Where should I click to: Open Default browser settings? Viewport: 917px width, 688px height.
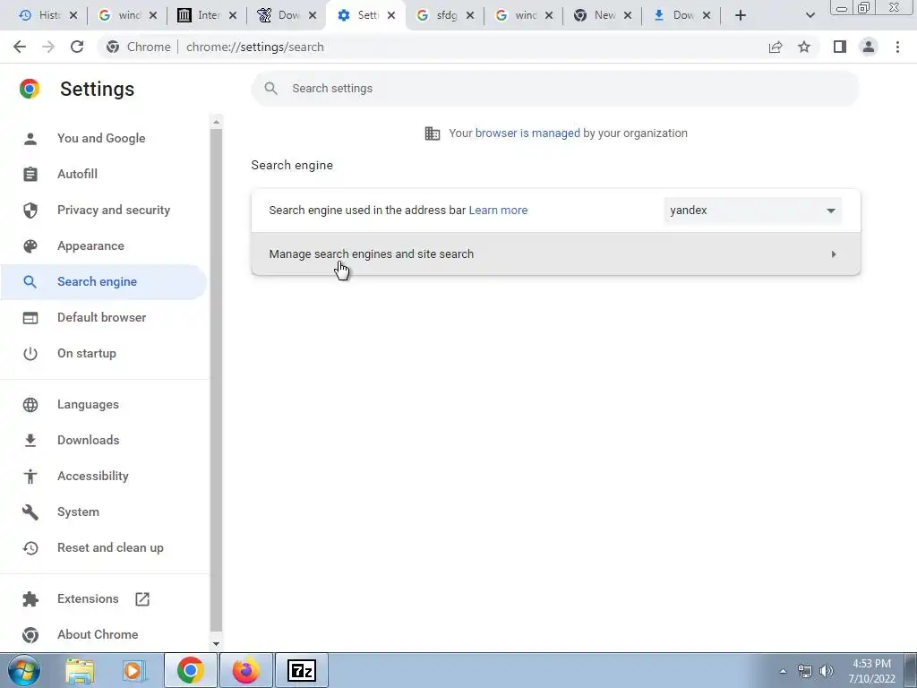pyautogui.click(x=102, y=317)
